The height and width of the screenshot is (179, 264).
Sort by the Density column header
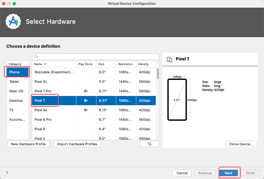coord(146,64)
